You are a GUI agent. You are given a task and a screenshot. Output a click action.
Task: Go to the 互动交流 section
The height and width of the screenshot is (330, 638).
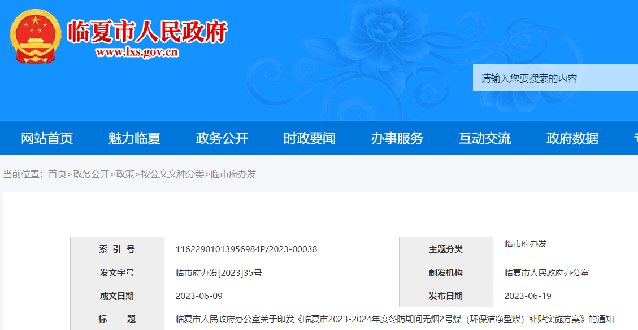point(485,138)
